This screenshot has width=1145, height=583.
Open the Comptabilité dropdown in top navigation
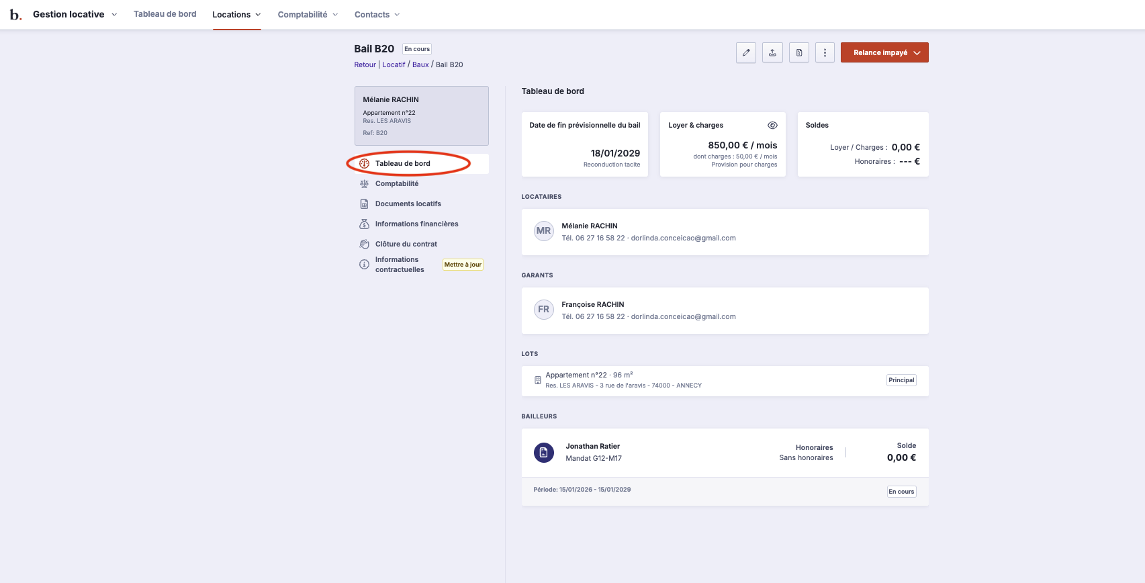pyautogui.click(x=308, y=15)
